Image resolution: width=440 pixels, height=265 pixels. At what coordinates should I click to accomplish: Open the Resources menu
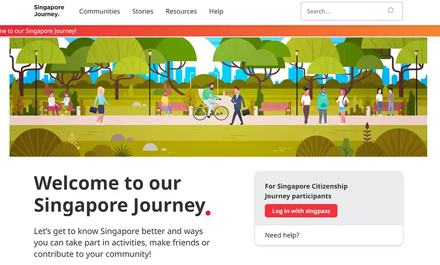[181, 12]
